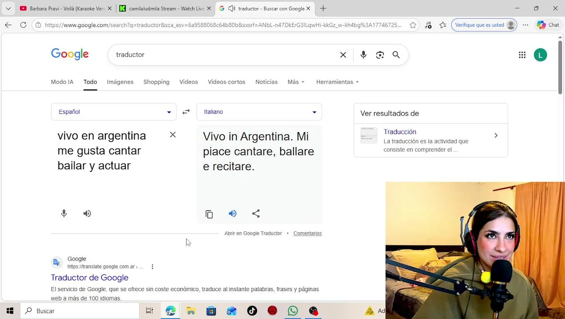565x319 pixels.
Task: Select the Modo IA search tab
Action: pyautogui.click(x=62, y=82)
